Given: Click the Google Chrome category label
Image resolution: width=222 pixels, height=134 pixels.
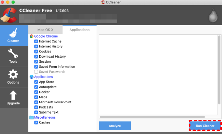Looking at the screenshot, I should 46,36.
